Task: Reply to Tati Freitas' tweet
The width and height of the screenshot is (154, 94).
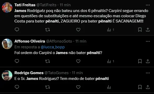Action: (x=17, y=30)
